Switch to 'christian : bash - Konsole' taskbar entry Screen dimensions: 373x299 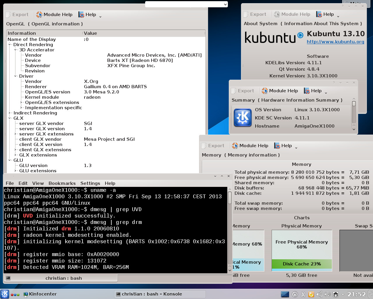160,294
